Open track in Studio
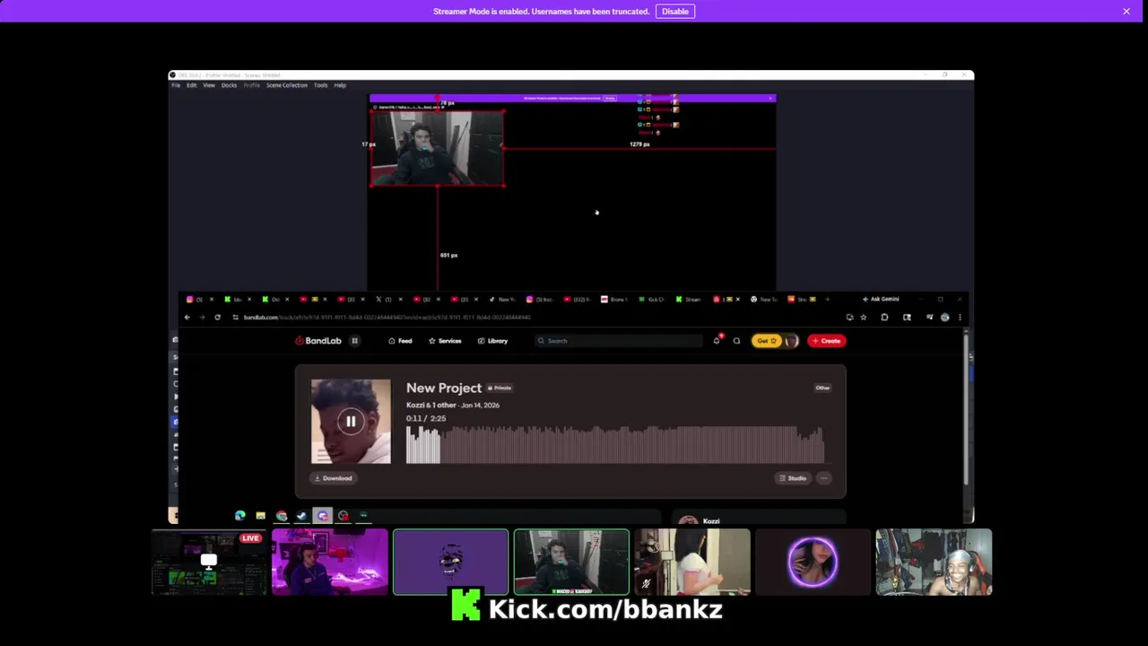This screenshot has width=1148, height=646. pos(793,478)
